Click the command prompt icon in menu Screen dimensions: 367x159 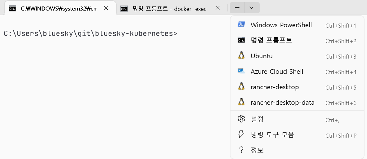241,40
